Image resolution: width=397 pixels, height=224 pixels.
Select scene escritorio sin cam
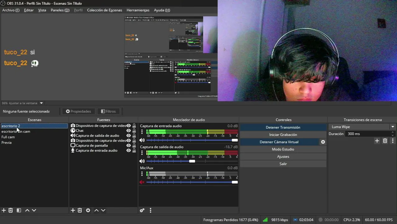coord(34,131)
